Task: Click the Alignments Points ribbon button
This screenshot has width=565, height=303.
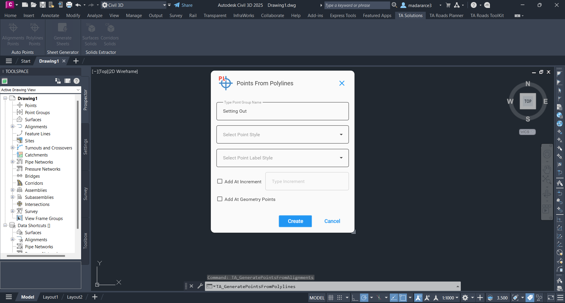Action: point(13,35)
